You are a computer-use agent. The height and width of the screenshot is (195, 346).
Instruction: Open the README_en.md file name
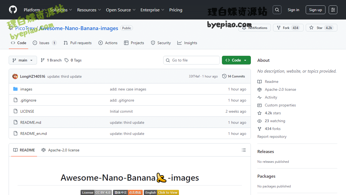(34, 134)
